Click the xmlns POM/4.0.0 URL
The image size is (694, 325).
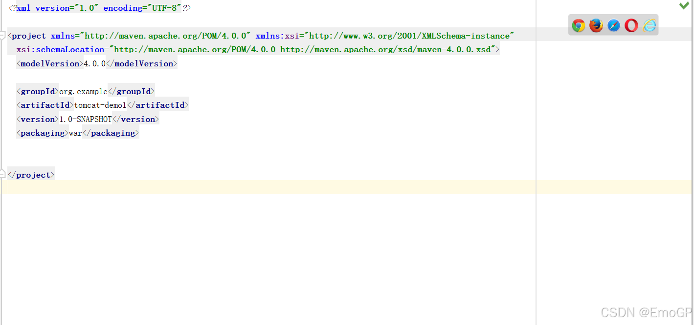coord(165,36)
